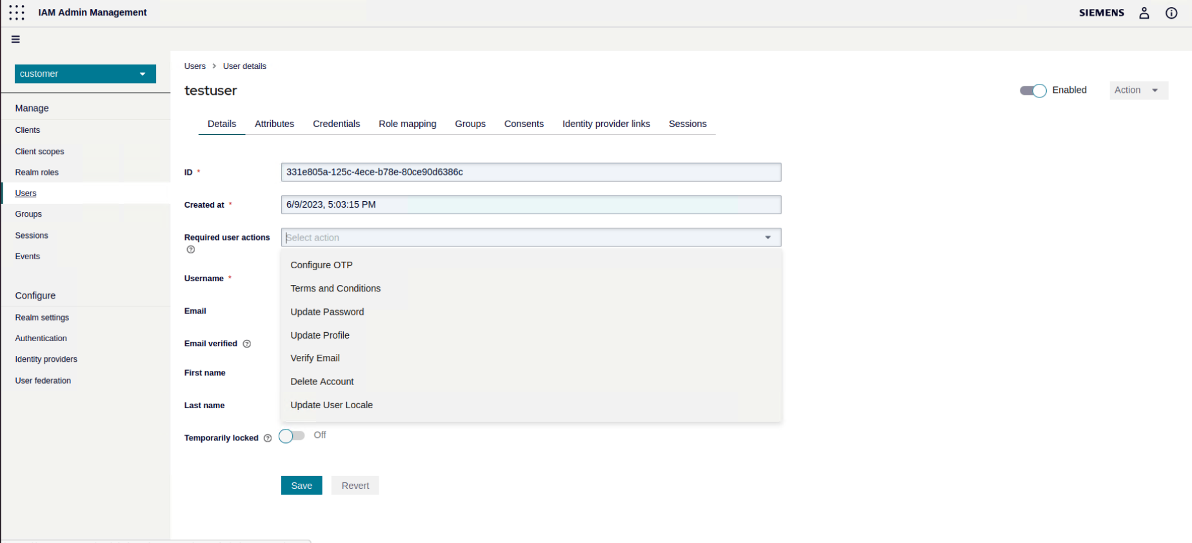This screenshot has width=1192, height=543.
Task: Click the info icon in header
Action: pyautogui.click(x=1171, y=13)
